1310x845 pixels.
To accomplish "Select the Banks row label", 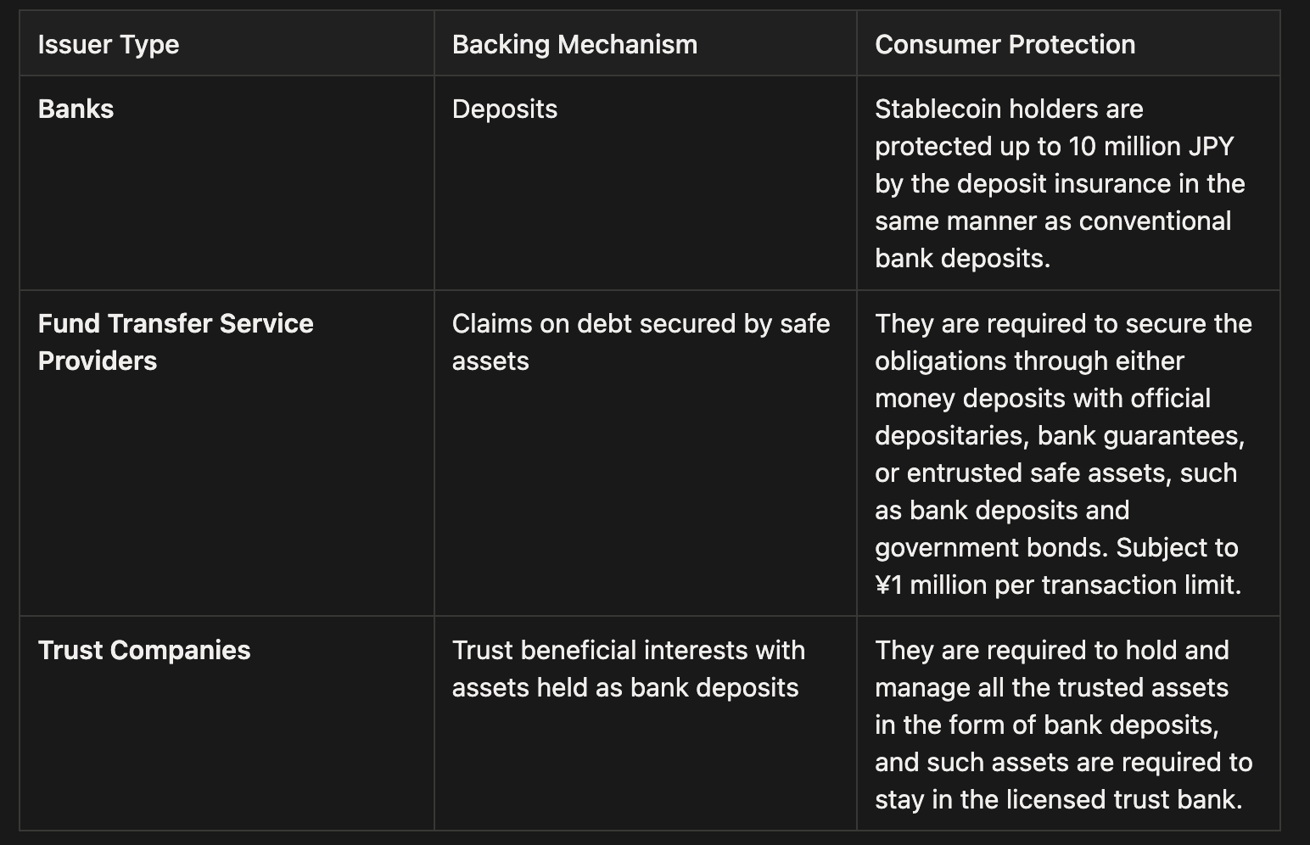I will 76,109.
